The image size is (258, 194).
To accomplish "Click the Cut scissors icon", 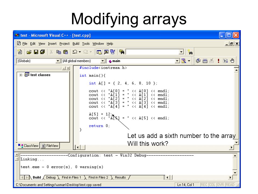I will pos(51,52).
